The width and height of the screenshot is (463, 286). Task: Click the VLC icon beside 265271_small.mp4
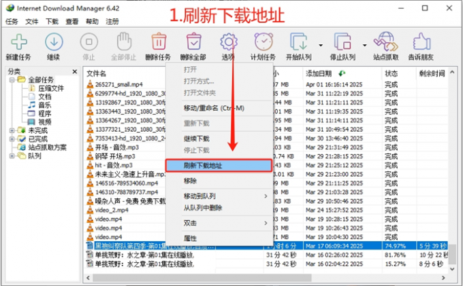[x=90, y=84]
